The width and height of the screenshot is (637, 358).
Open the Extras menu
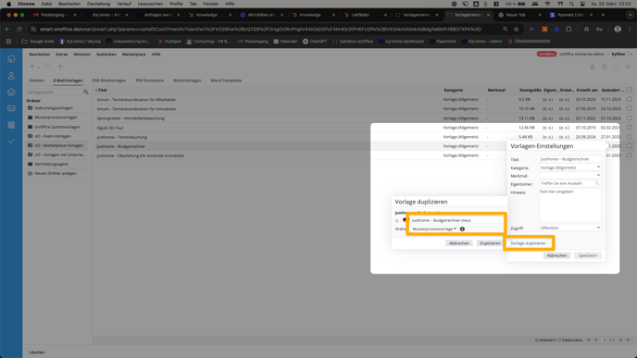point(61,55)
